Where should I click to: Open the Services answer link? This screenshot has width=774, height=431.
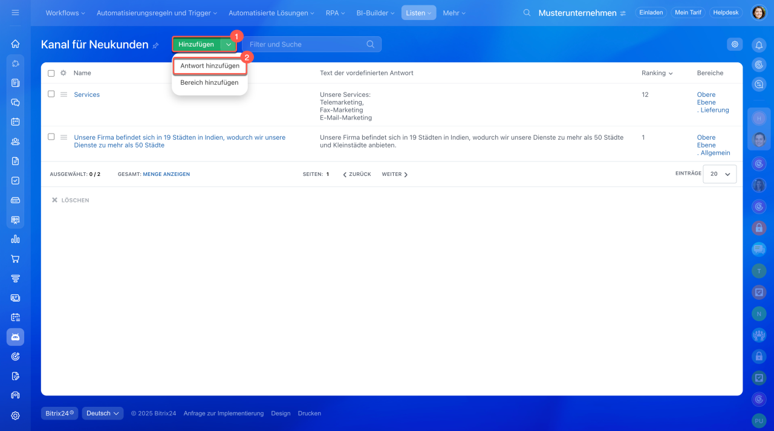click(87, 95)
